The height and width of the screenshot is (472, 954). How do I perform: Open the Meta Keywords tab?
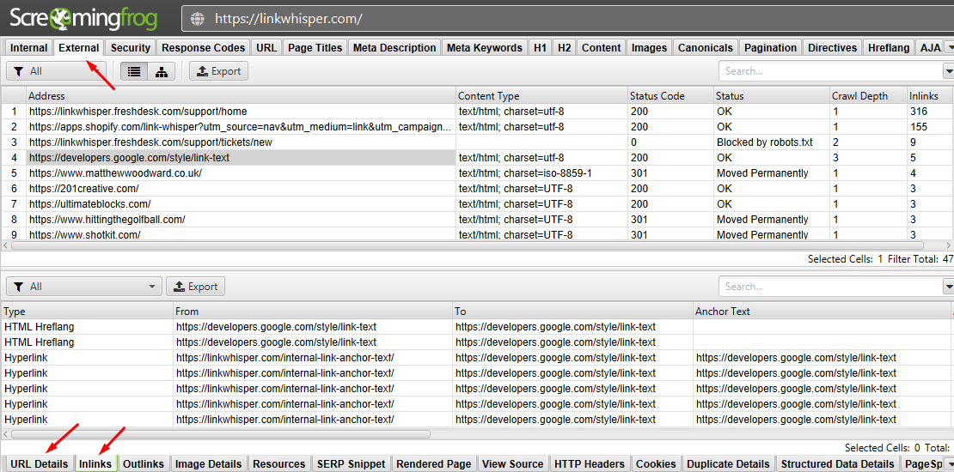(x=484, y=48)
